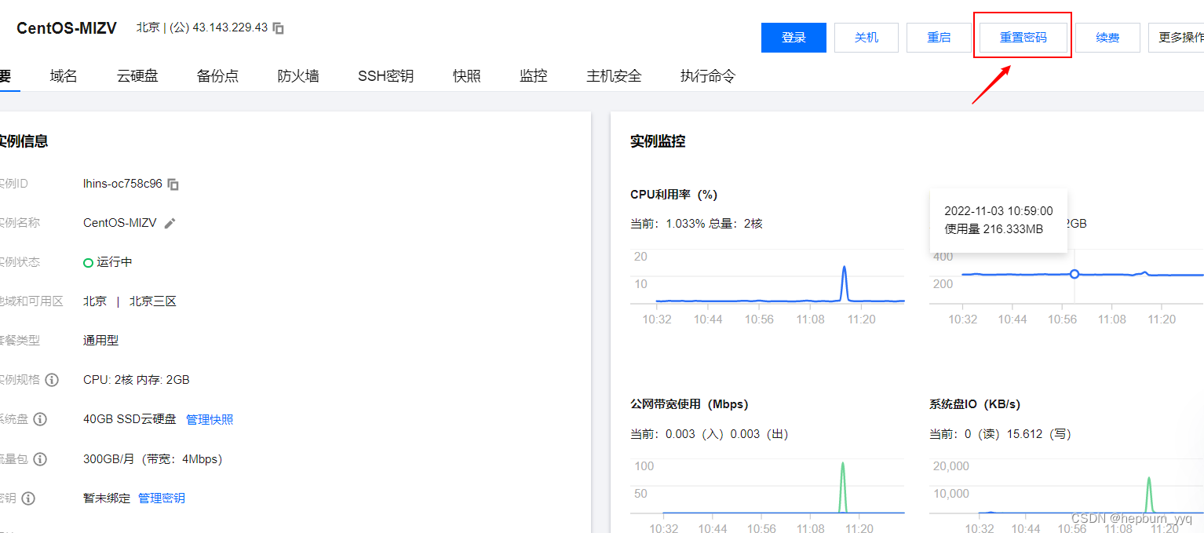Copy the public IP address 43.143.229.43
1204x533 pixels.
(278, 26)
